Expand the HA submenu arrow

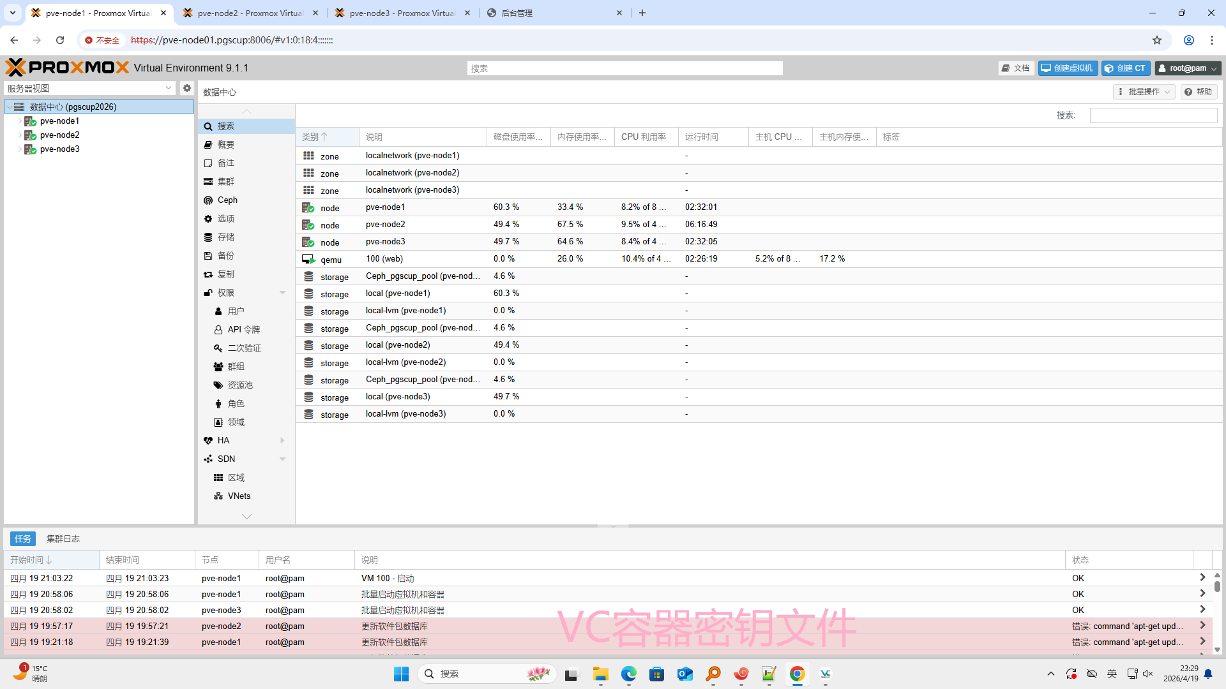click(282, 440)
